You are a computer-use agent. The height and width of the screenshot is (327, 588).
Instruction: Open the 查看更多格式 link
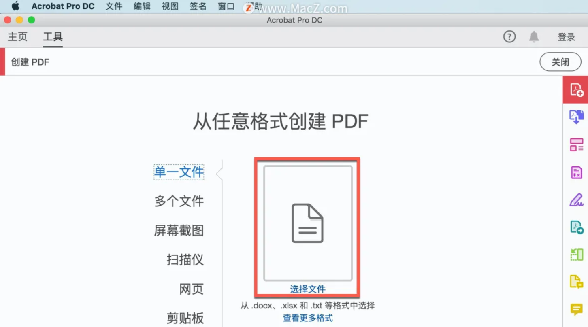(x=308, y=318)
